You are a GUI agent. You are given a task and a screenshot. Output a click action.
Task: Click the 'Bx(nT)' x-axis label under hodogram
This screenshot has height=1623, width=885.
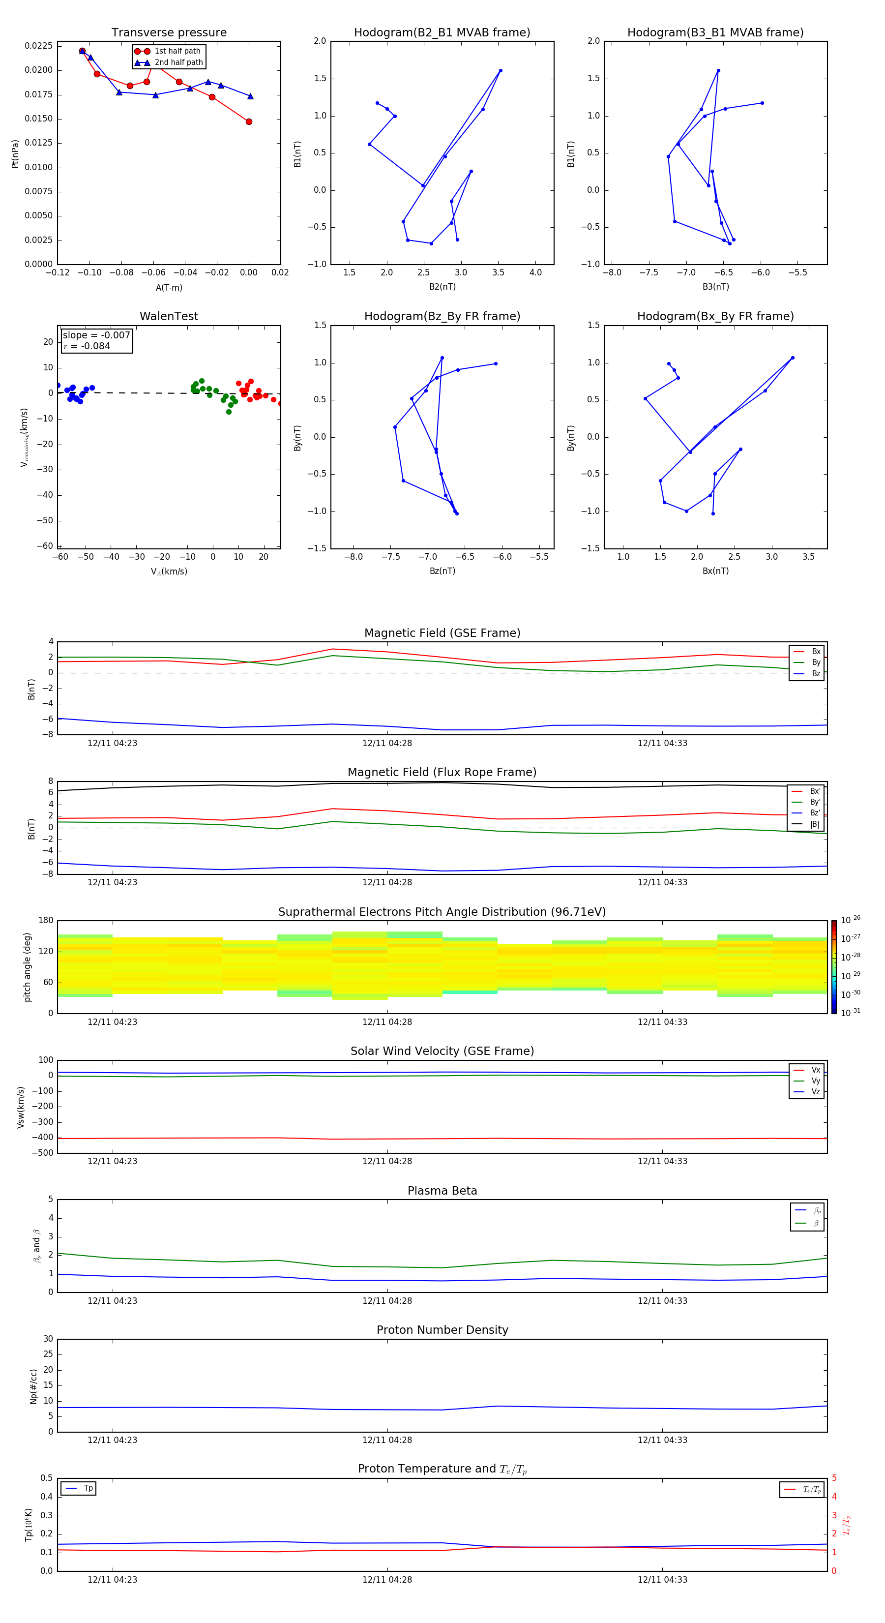[715, 571]
